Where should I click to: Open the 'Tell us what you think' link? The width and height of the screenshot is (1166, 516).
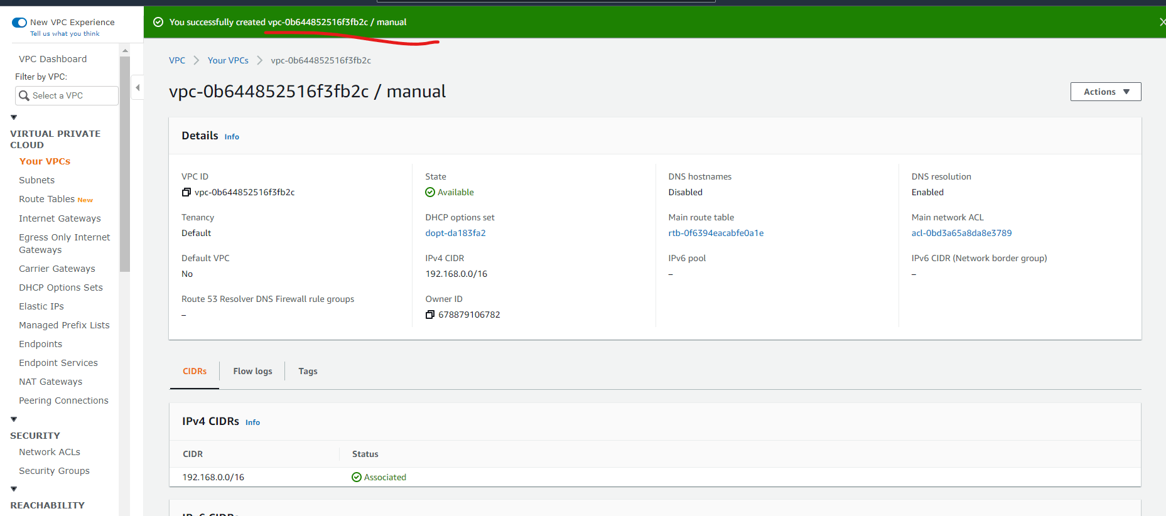click(x=65, y=34)
